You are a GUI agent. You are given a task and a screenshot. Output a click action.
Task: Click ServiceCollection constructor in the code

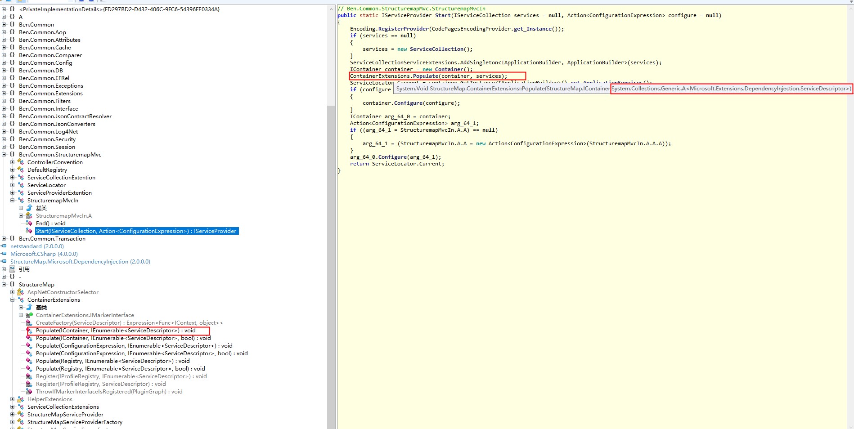(436, 49)
